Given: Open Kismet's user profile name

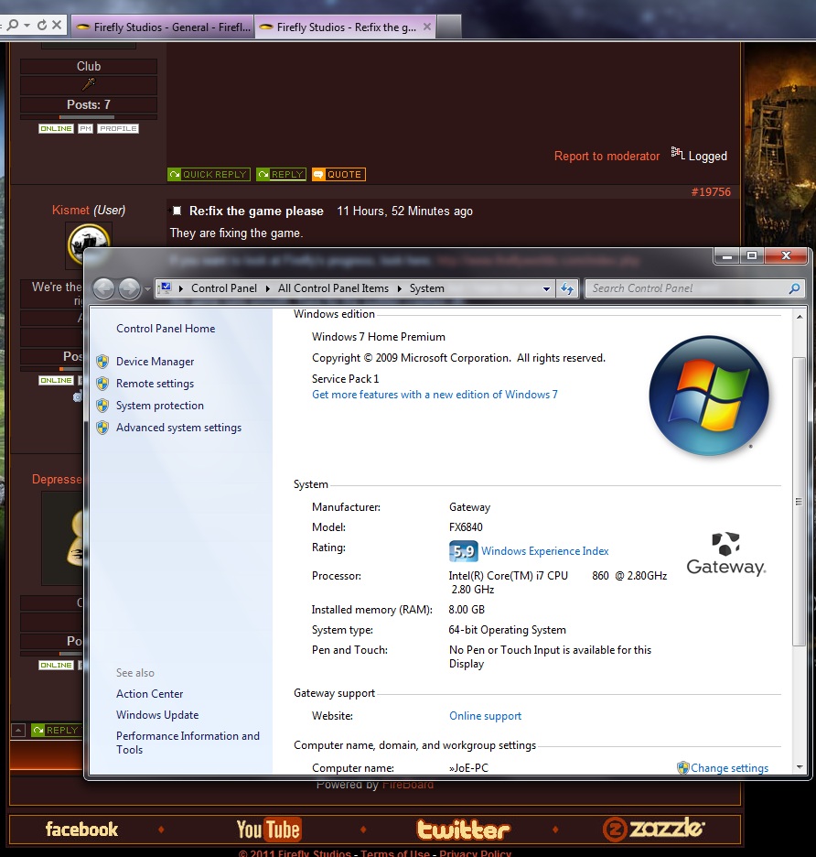Looking at the screenshot, I should coord(70,210).
